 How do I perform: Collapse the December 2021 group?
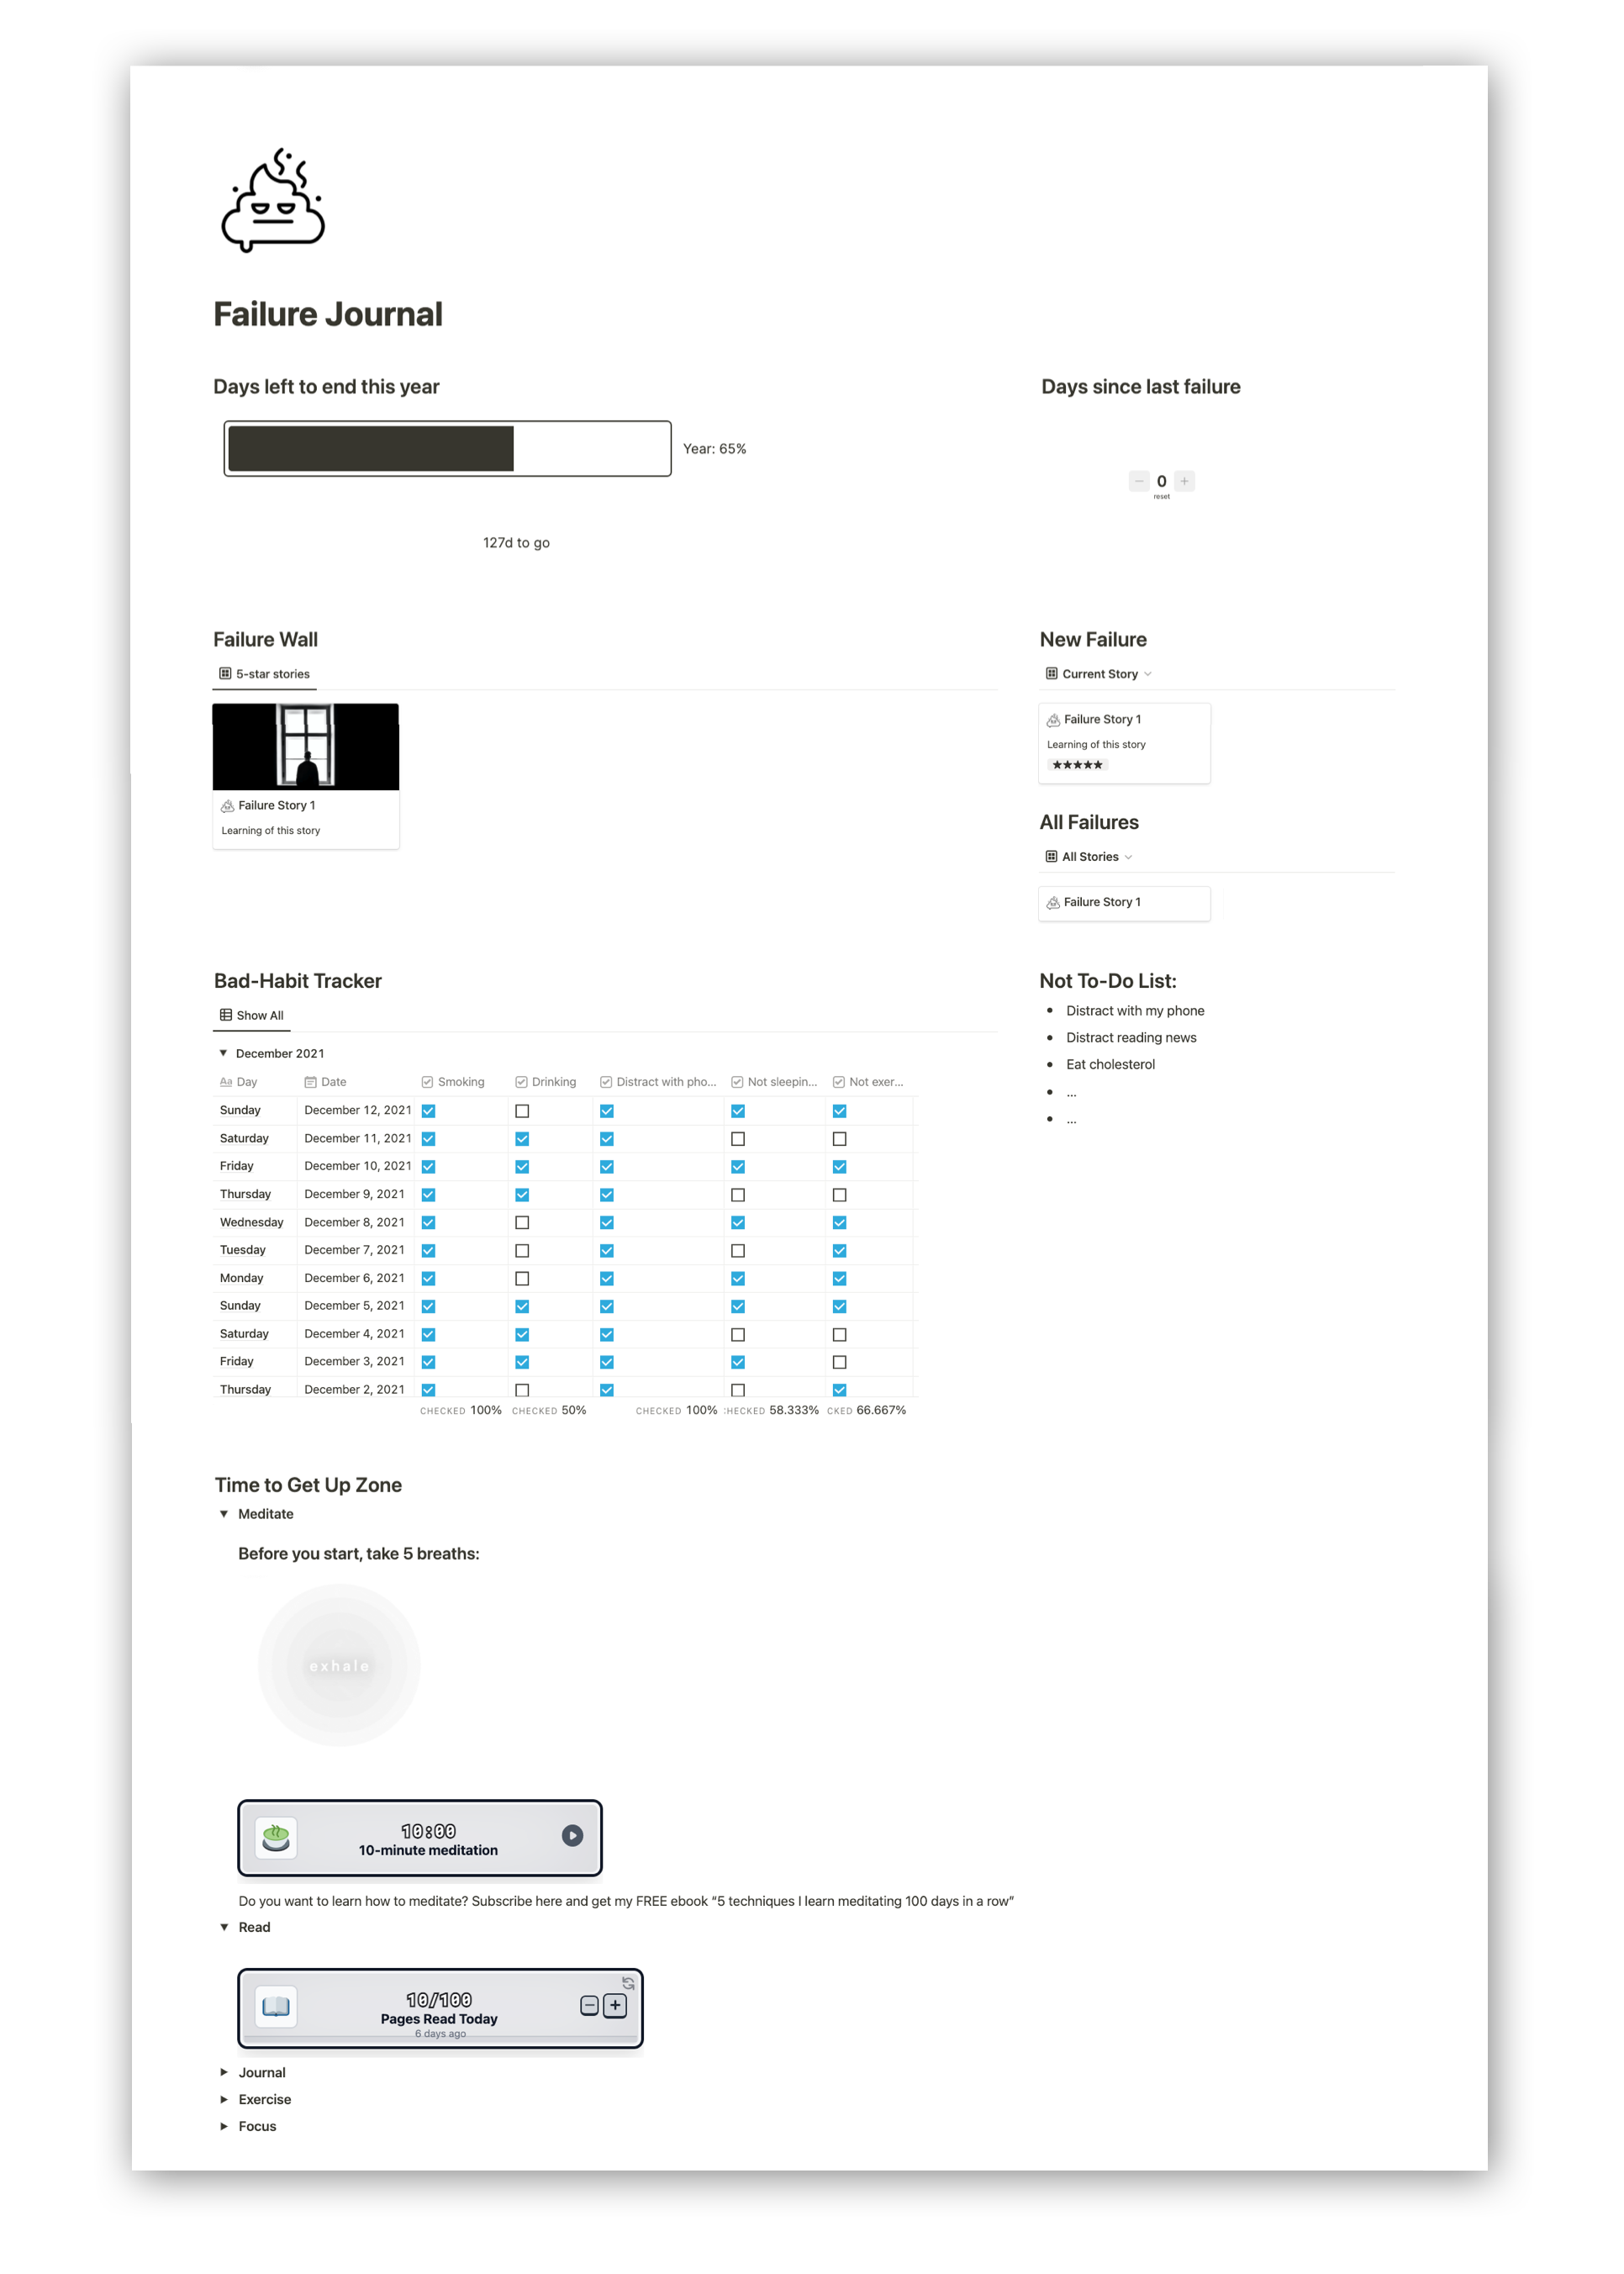[x=223, y=1053]
